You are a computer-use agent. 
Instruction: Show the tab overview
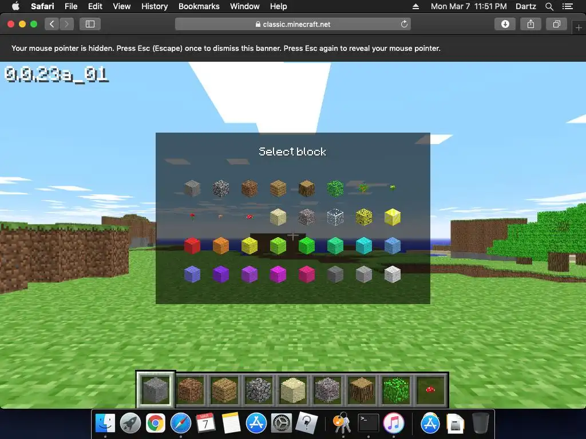[x=556, y=24]
